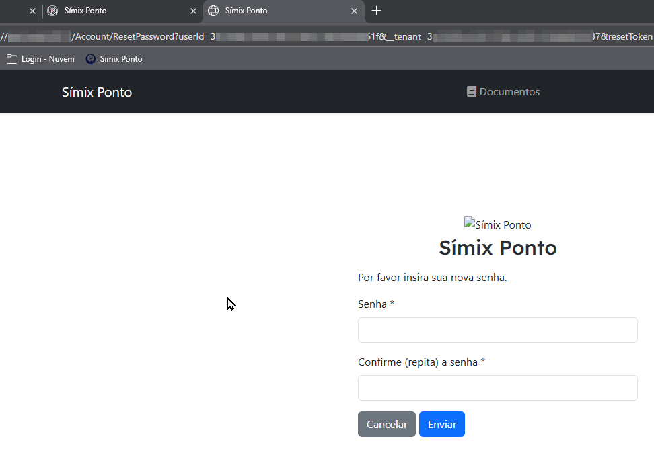Click the Símix Ponto navbar brand
The image size is (654, 453).
tap(97, 92)
